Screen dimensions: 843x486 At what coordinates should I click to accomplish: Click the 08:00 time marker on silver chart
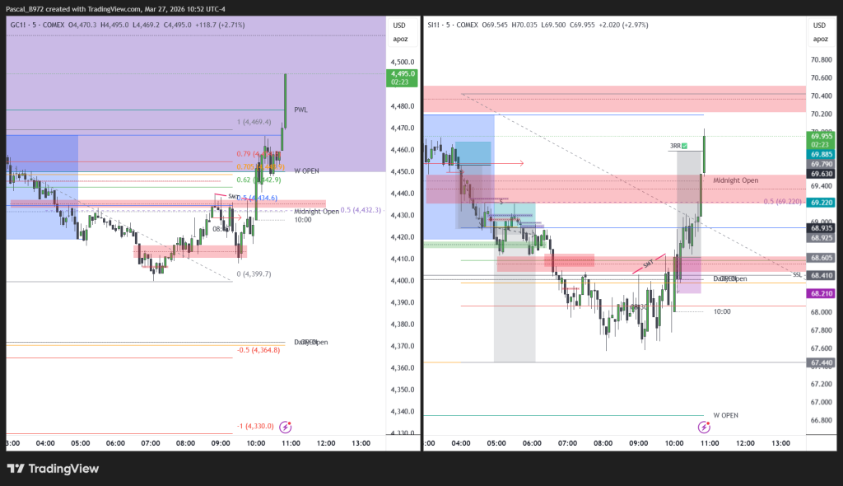click(603, 443)
